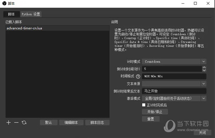Expand the 文本来源 dropdown
The height and width of the screenshot is (138, 215).
(x=174, y=84)
